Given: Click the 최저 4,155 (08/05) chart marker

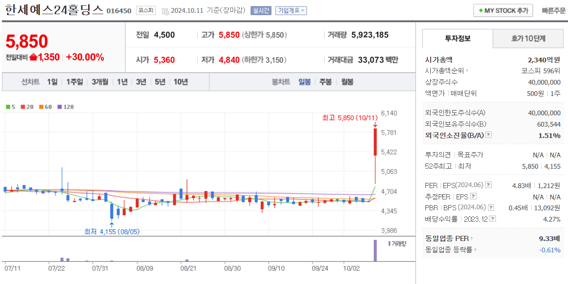Looking at the screenshot, I should click(x=112, y=231).
